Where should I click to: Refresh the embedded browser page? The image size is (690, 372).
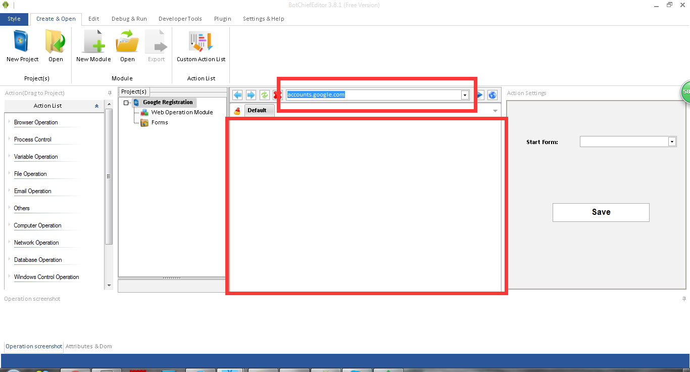(x=264, y=95)
